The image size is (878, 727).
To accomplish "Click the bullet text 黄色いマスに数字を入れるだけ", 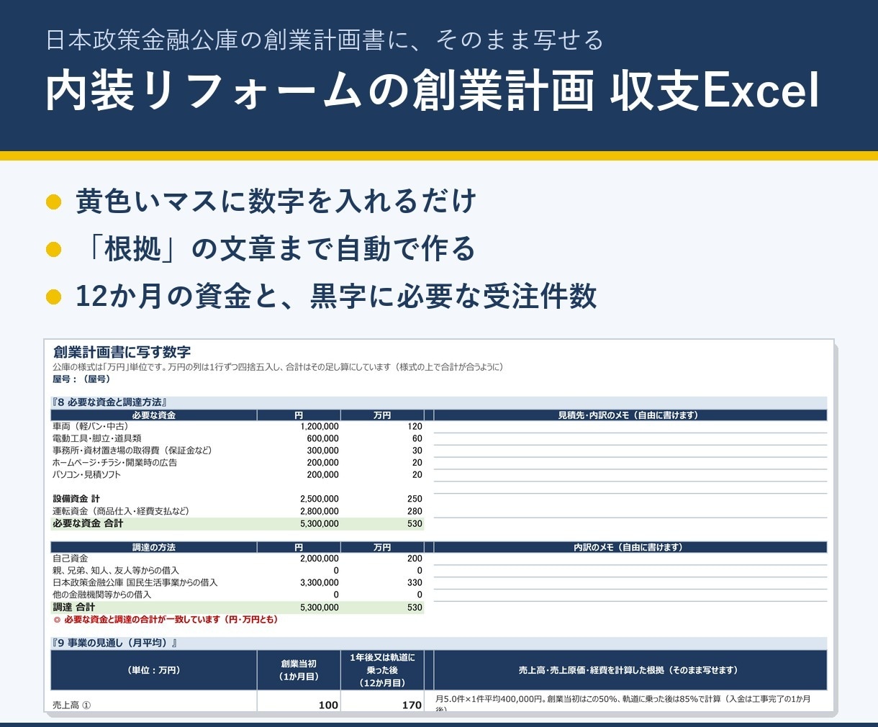I will point(276,201).
